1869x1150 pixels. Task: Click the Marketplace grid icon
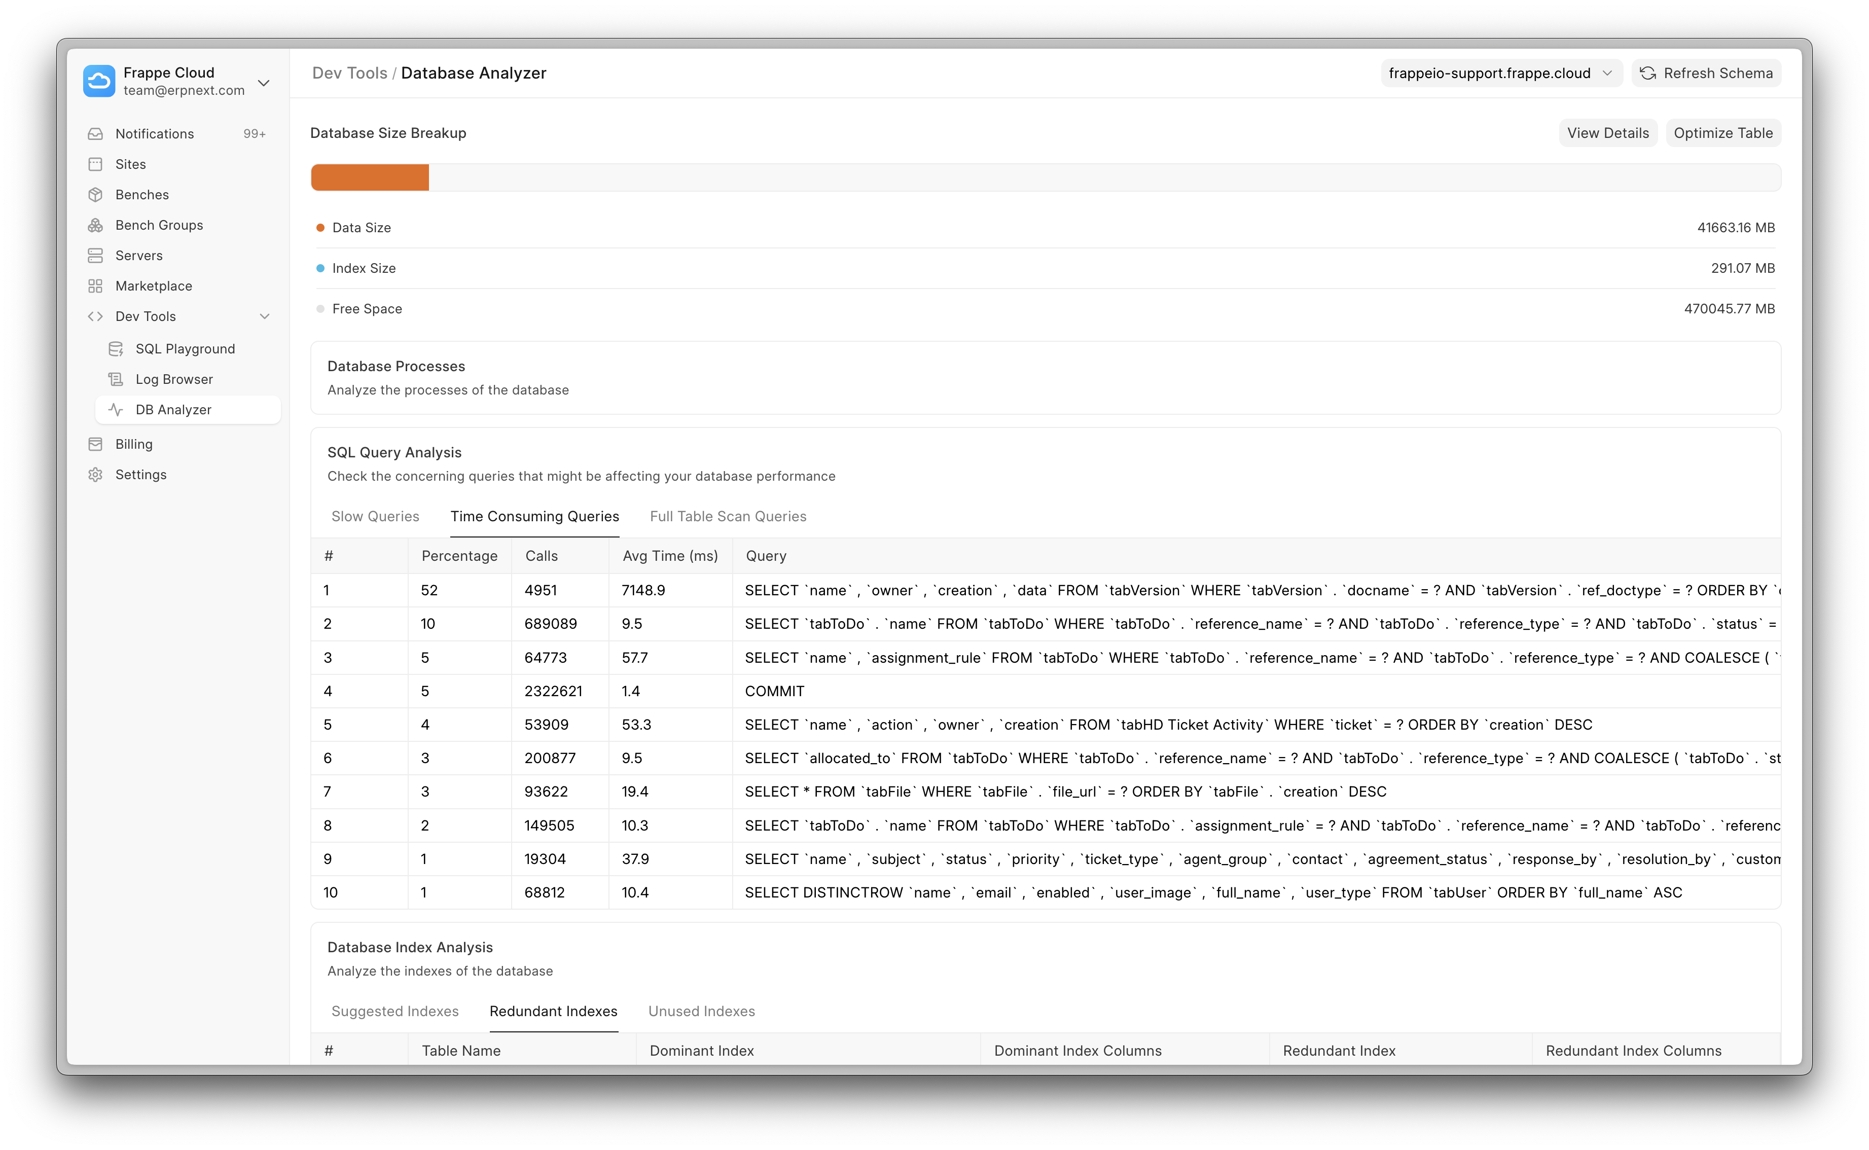[x=95, y=286]
